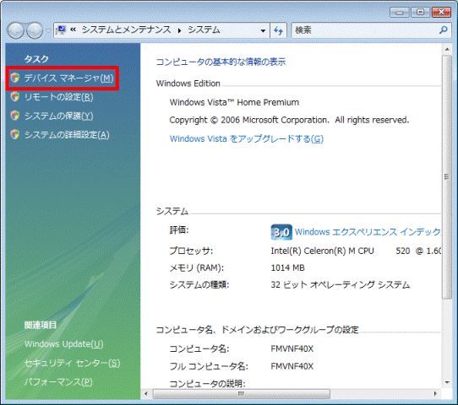Click the Windows Edition section header

pos(188,84)
